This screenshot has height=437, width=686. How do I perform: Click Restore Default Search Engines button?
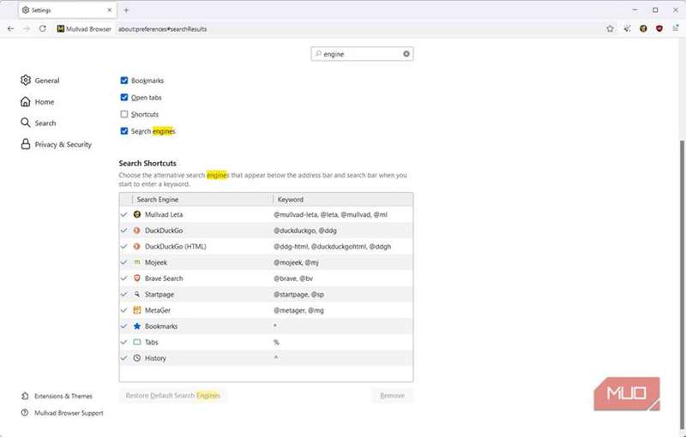click(x=172, y=396)
